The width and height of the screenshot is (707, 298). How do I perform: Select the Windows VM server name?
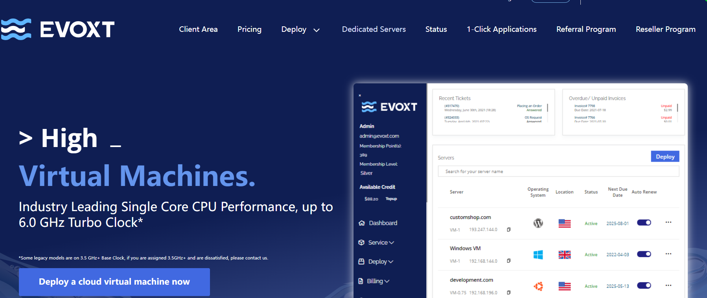(x=465, y=248)
